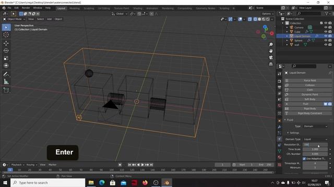Hide the Liquid Domain in viewport
The width and height of the screenshot is (334, 187).
point(326,36)
